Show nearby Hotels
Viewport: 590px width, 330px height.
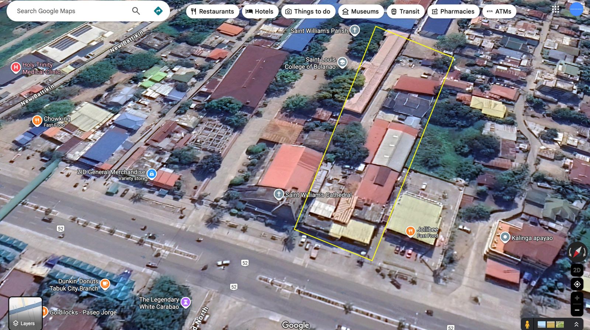(x=260, y=11)
